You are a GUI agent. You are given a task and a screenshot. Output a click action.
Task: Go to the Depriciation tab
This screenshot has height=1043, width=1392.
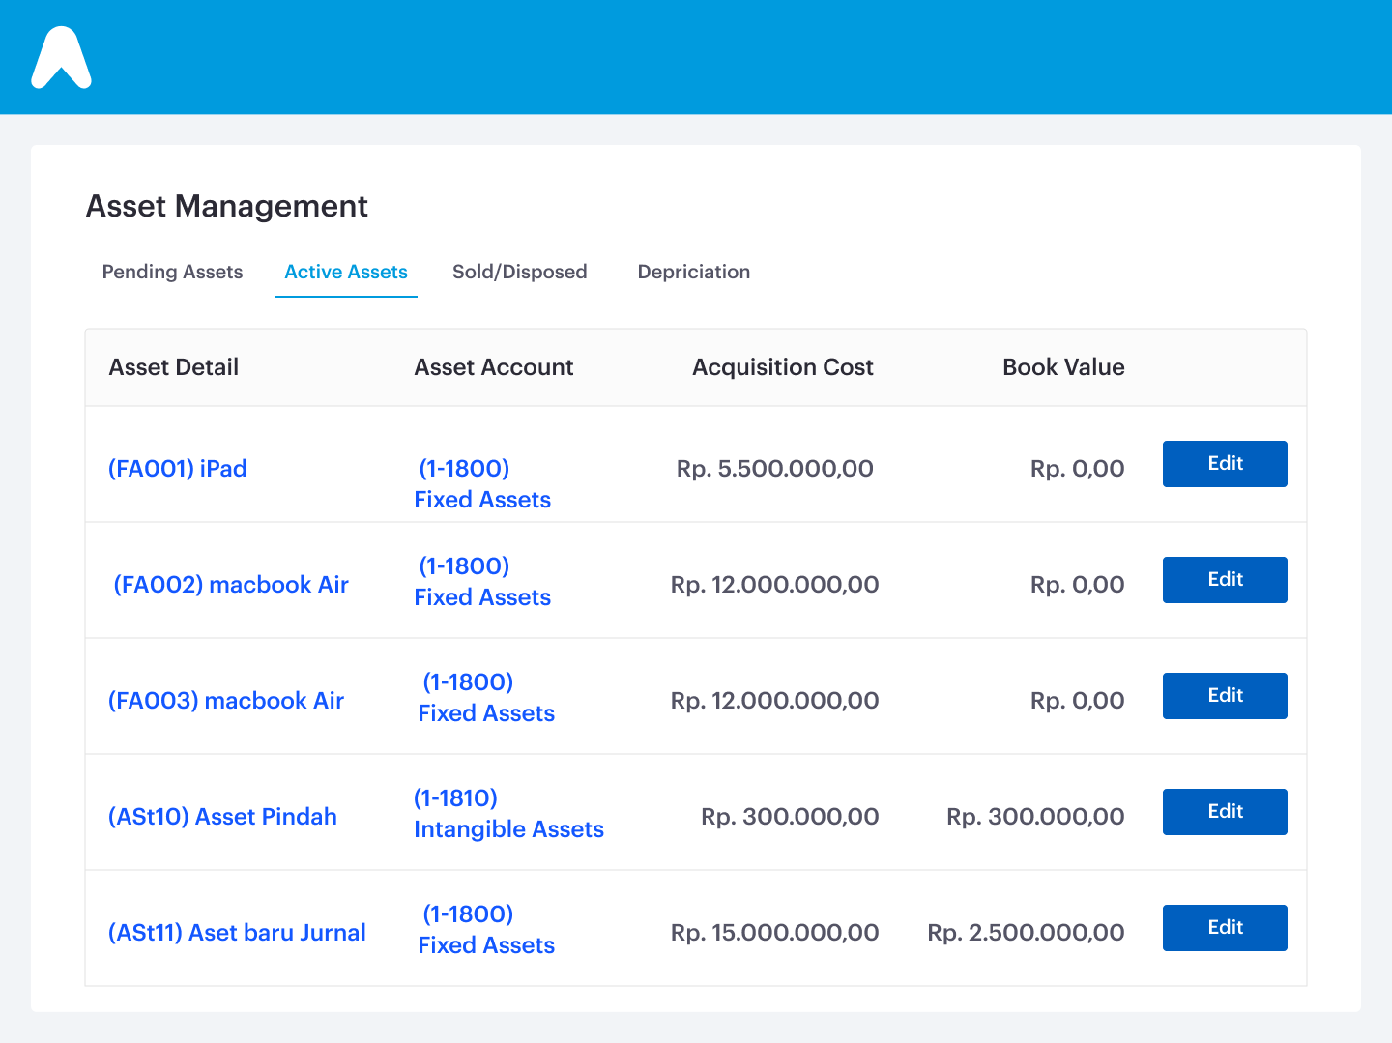pos(694,272)
